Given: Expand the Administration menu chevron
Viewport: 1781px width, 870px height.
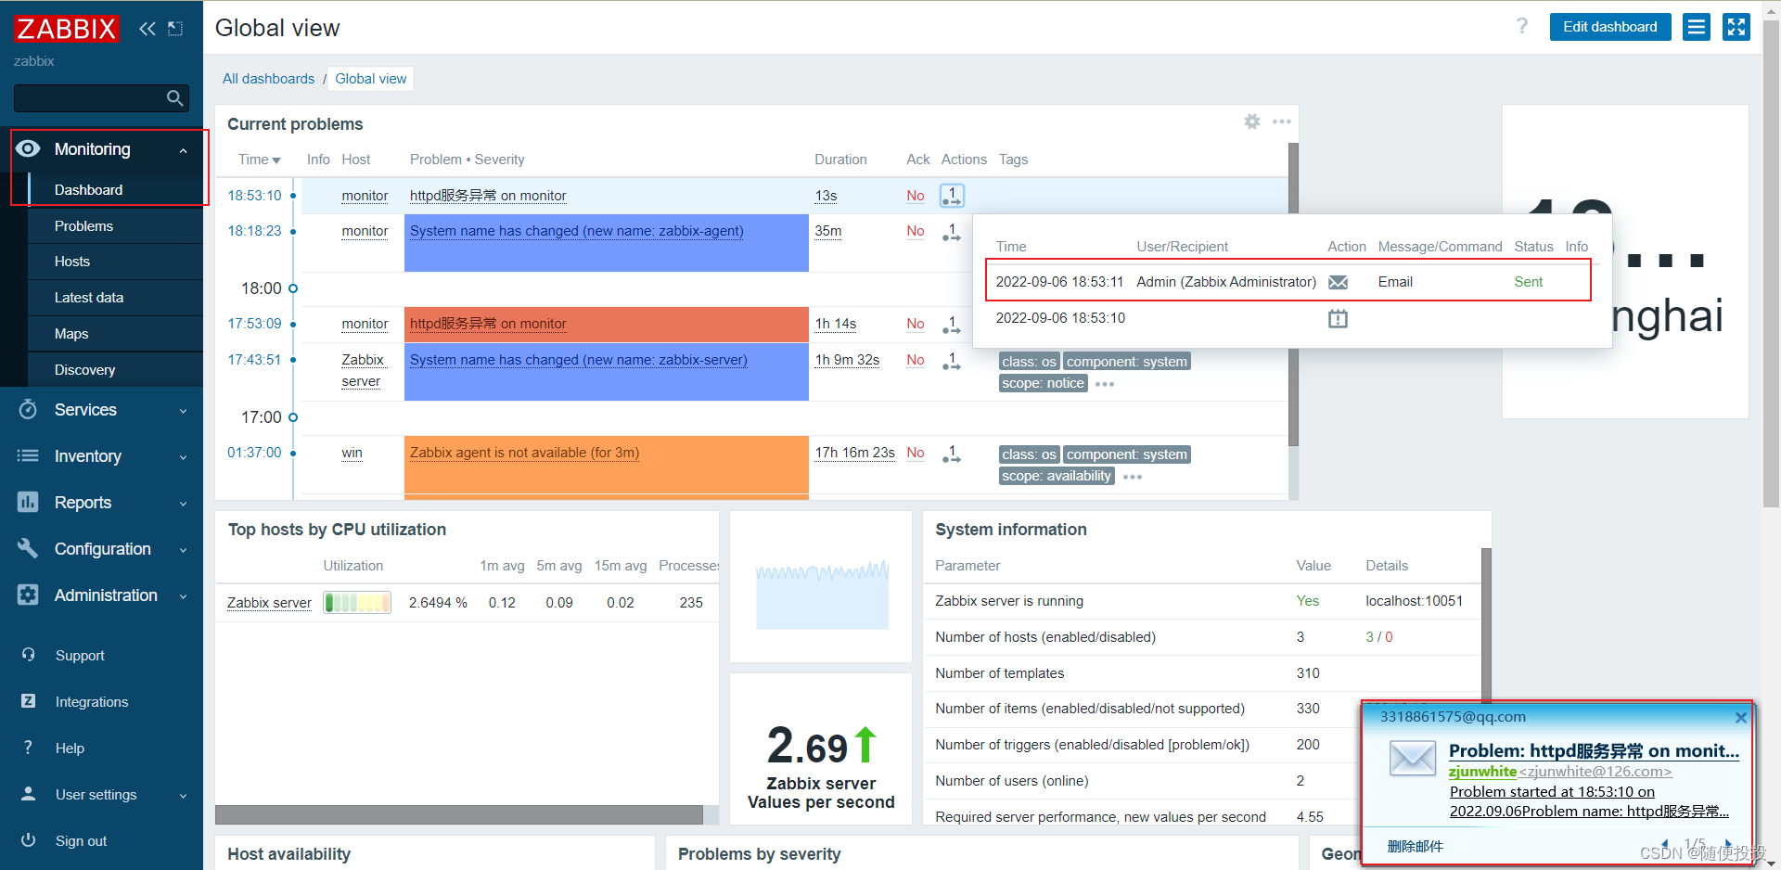Looking at the screenshot, I should coord(184,596).
